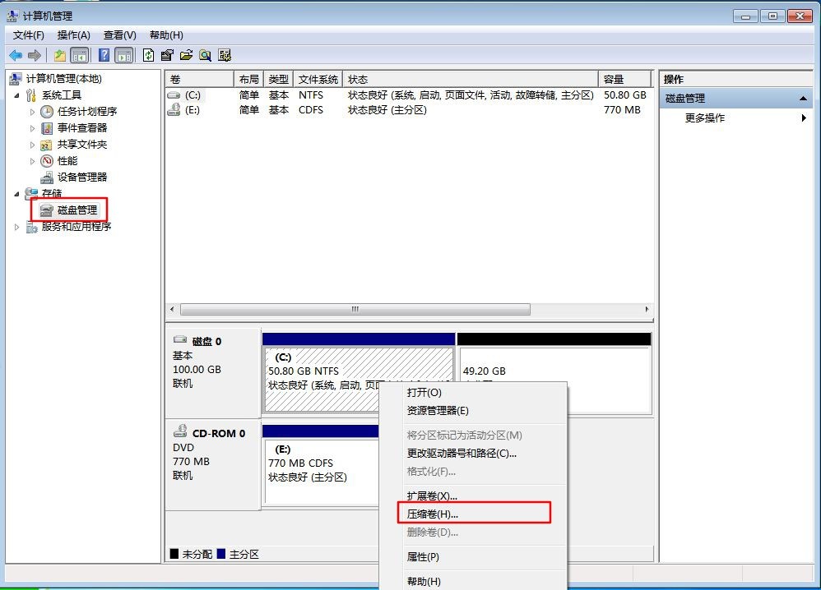Open the 帮助(H) menu in menu bar

coord(166,35)
